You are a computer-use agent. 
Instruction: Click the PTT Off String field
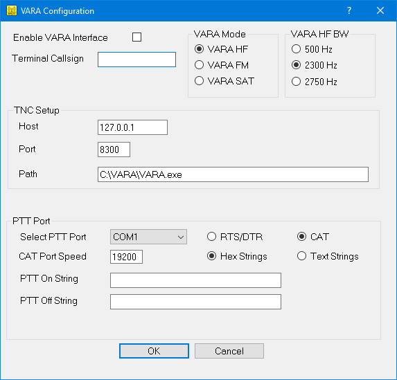(195, 302)
